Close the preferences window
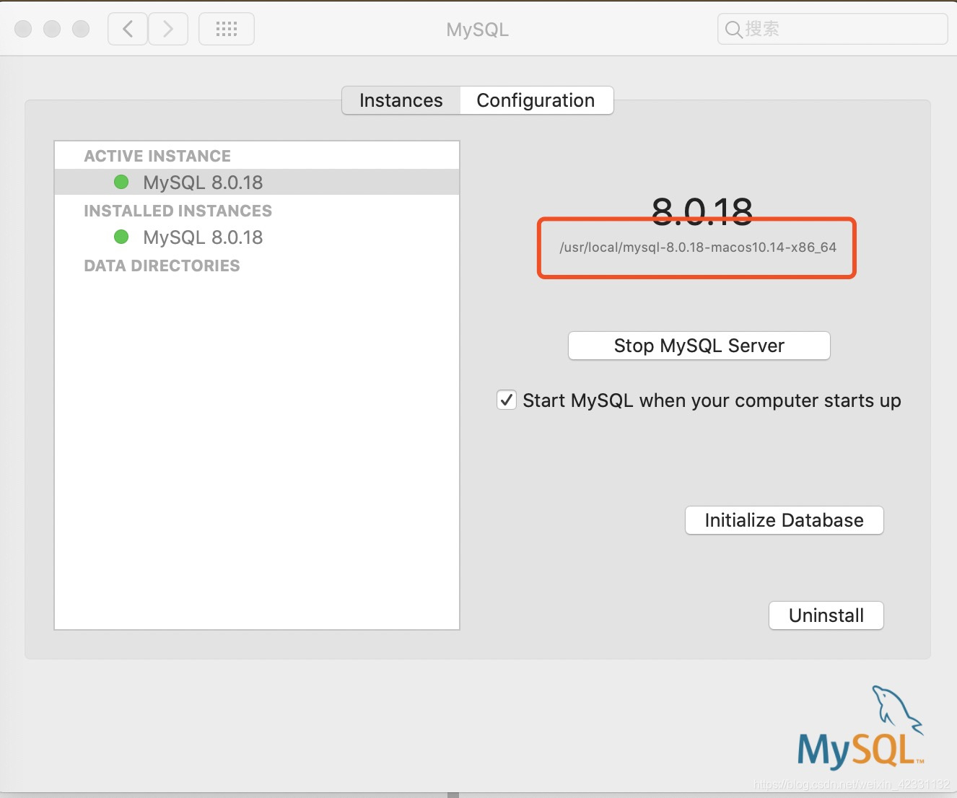Screen dimensions: 957x798 pyautogui.click(x=23, y=29)
